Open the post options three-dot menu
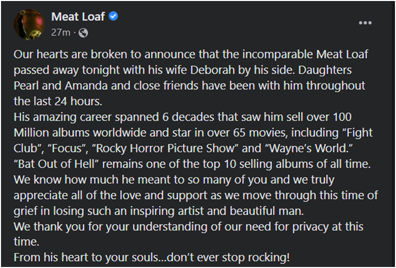This screenshot has height=268, width=396. point(365,23)
